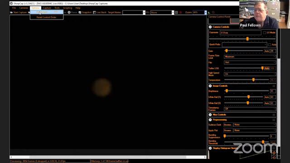Tick the Auto checkbox beside Quick Picks

pyautogui.click(x=270, y=45)
